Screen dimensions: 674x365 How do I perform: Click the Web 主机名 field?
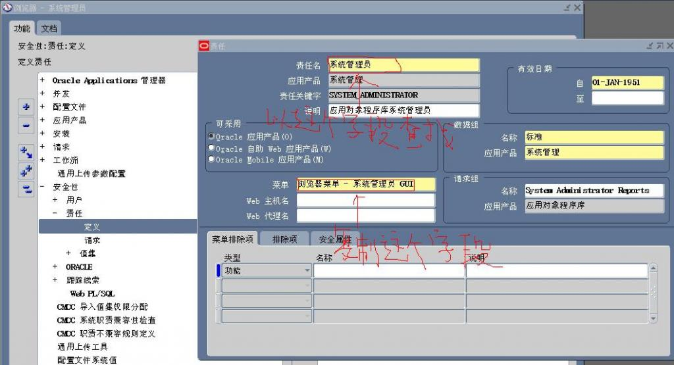coord(366,201)
